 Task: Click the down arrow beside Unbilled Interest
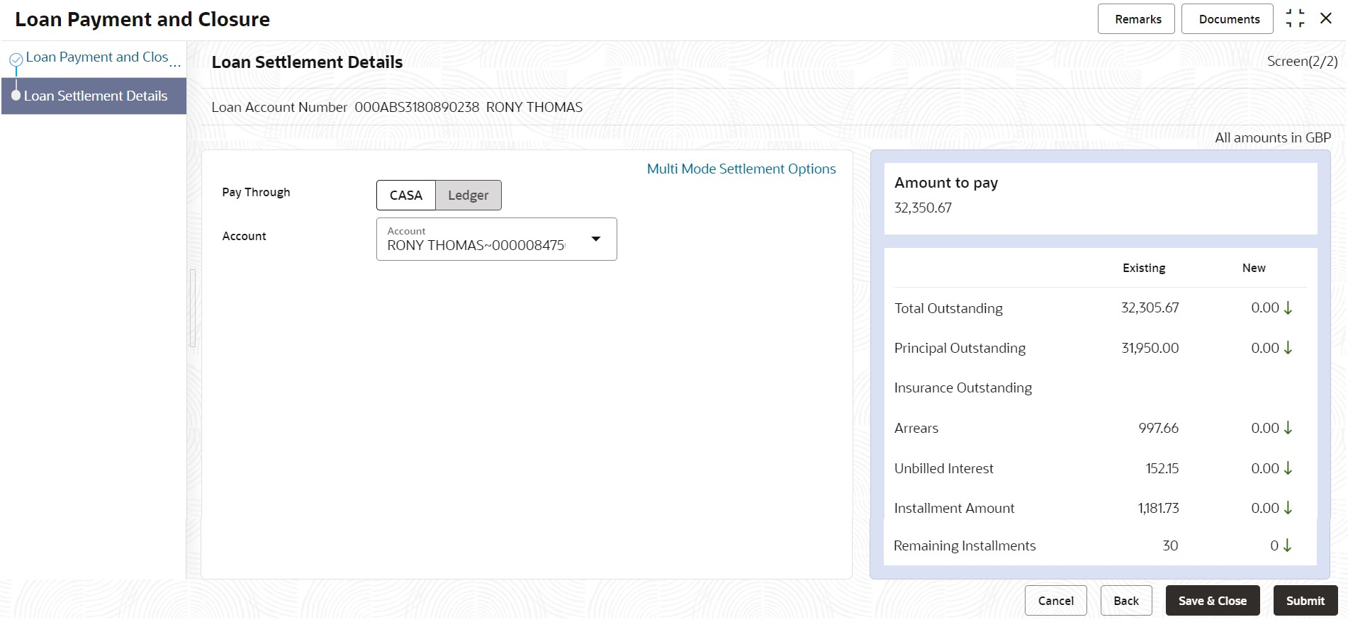coord(1288,468)
